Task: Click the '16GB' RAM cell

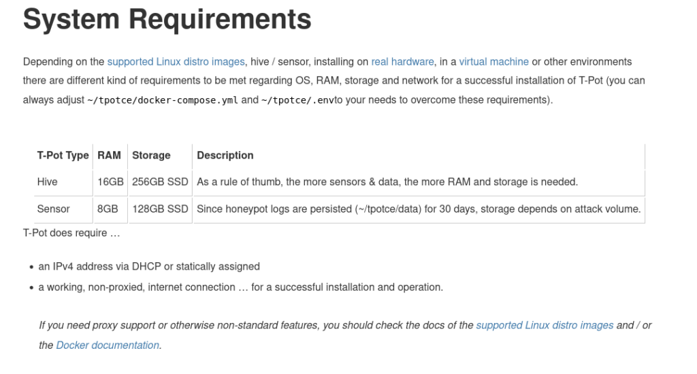Action: coord(110,182)
